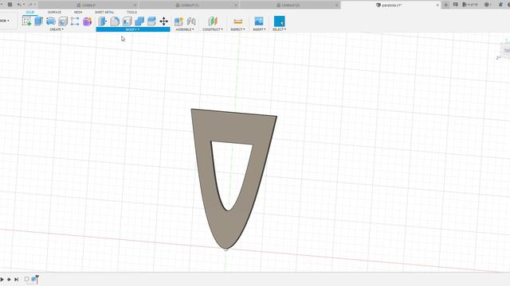Select the Measure ruler icon
Image resolution: width=510 pixels, height=286 pixels.
point(238,21)
